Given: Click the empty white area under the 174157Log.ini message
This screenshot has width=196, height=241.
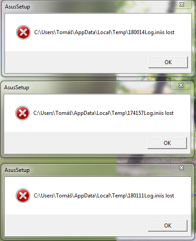Looking at the screenshot, I should [97, 126].
